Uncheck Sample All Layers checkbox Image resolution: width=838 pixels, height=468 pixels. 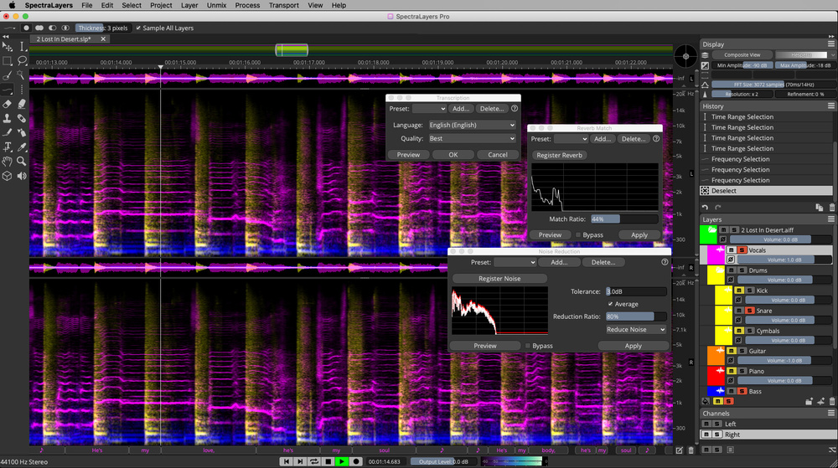point(139,28)
